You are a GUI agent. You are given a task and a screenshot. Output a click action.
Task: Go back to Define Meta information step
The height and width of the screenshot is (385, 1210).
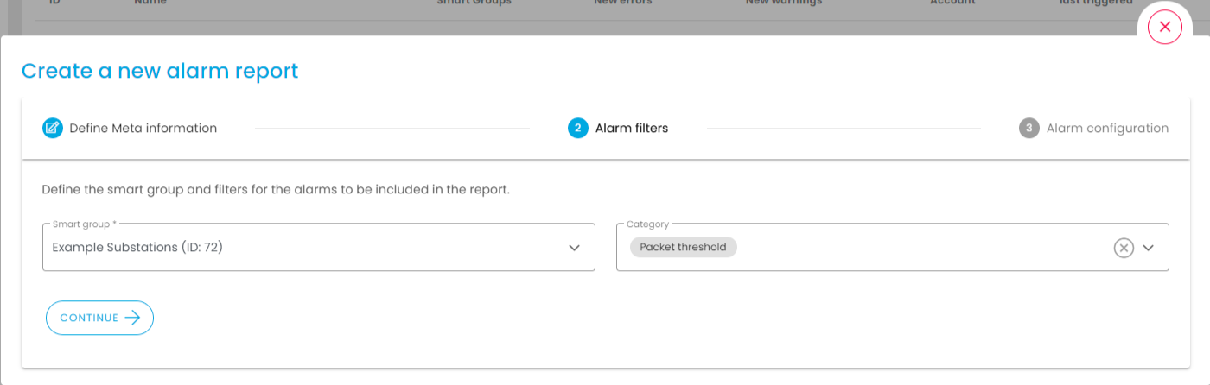[x=143, y=128]
